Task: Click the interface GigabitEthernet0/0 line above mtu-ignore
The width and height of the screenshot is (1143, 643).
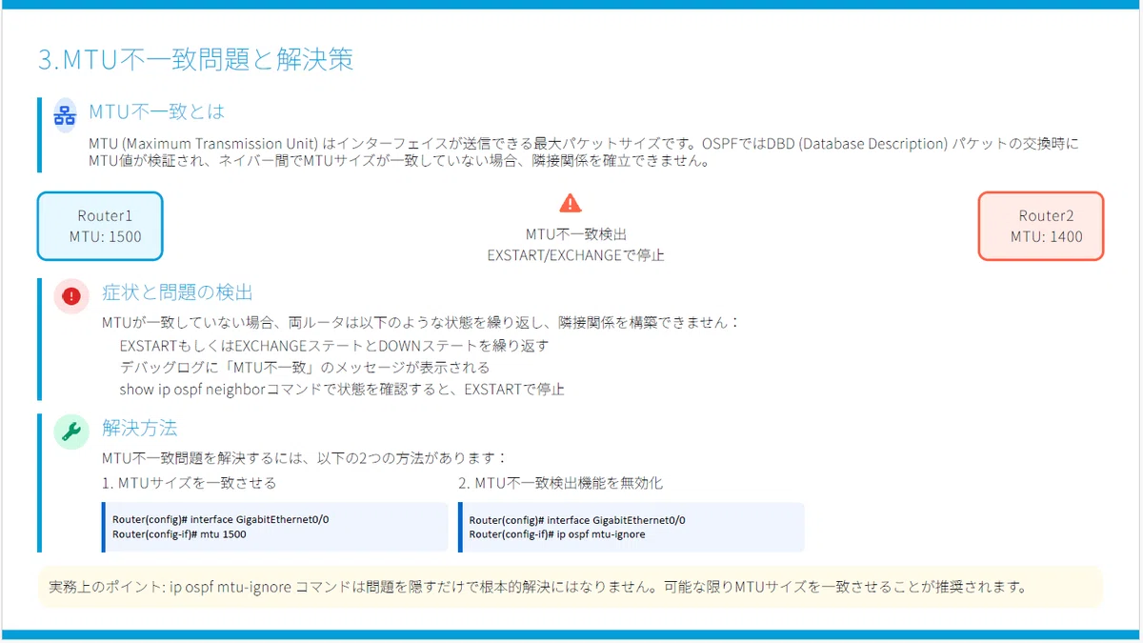Action: pyautogui.click(x=577, y=520)
